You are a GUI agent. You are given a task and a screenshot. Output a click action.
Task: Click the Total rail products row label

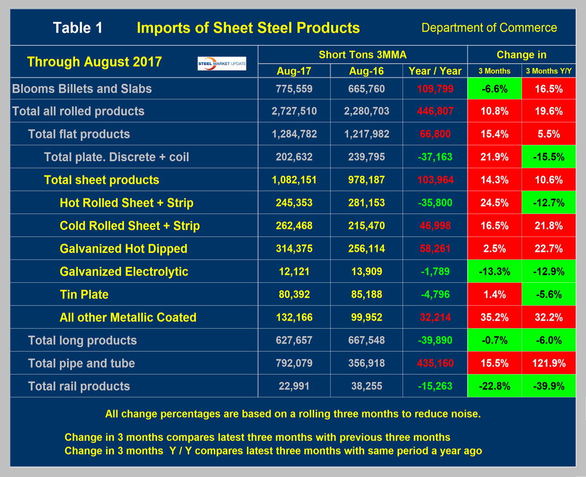[79, 386]
